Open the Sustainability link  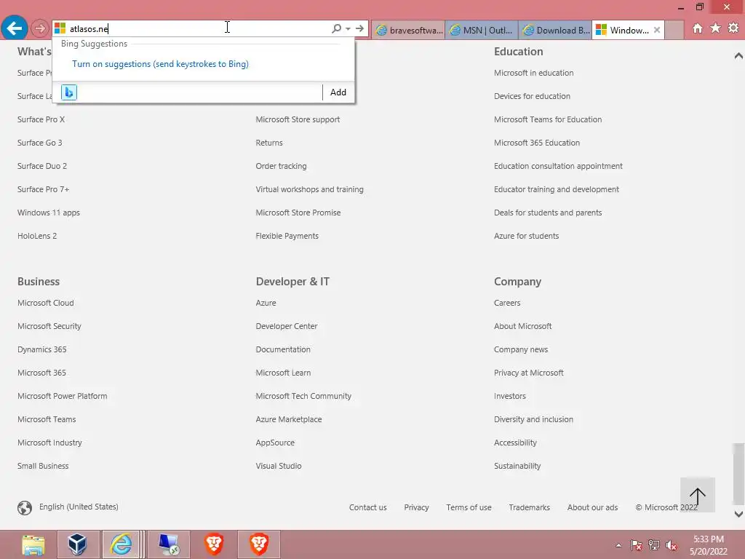click(517, 466)
